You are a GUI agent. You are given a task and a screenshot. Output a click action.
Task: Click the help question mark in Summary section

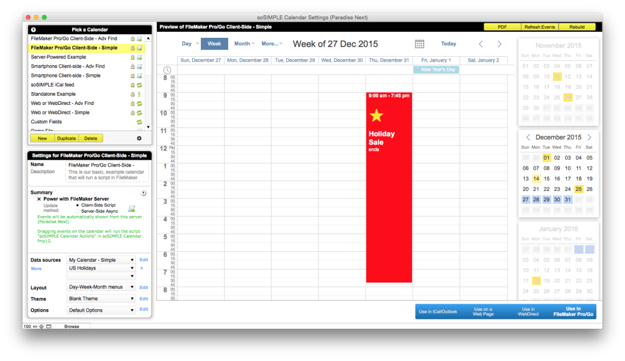click(x=143, y=193)
